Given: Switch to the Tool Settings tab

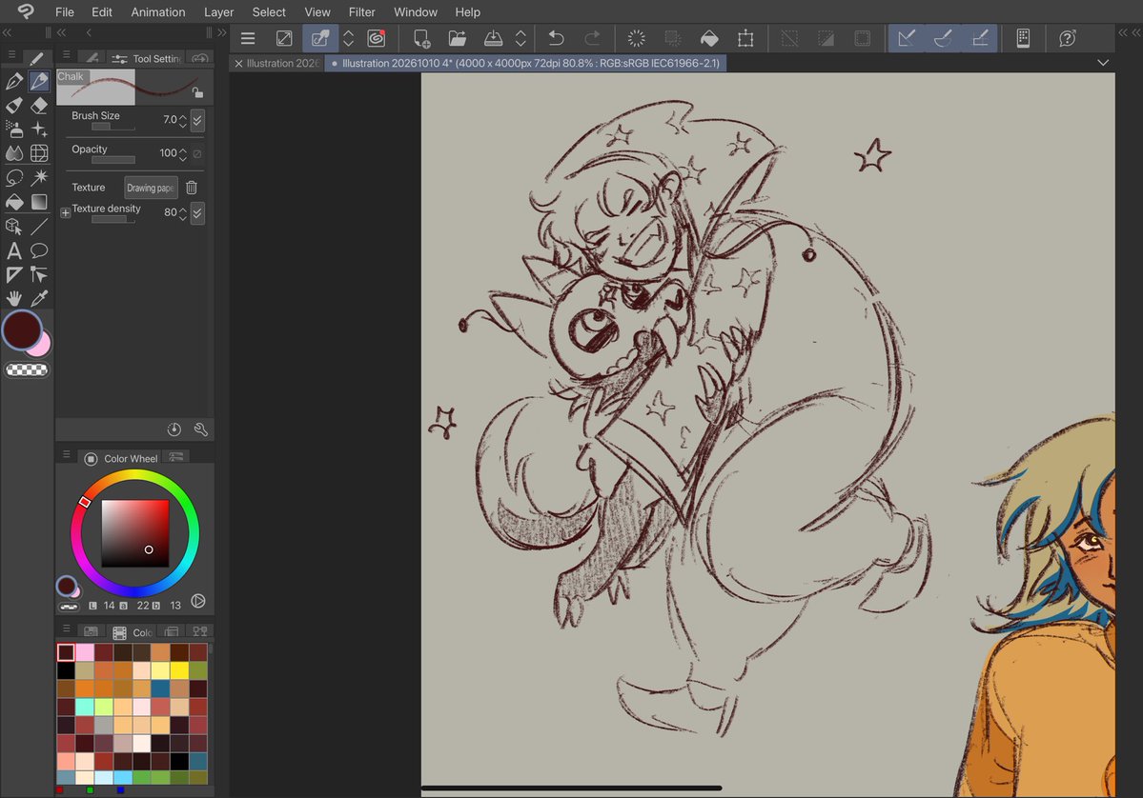Looking at the screenshot, I should click(147, 58).
